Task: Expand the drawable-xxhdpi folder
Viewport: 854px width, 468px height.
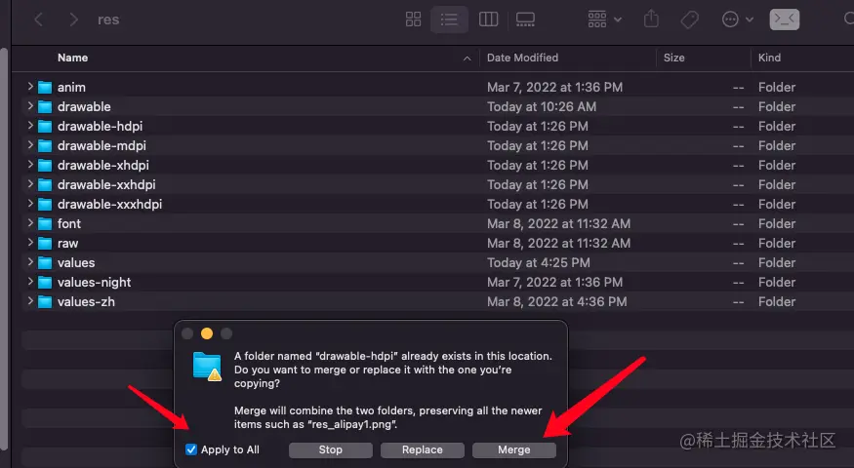Action: [x=30, y=184]
